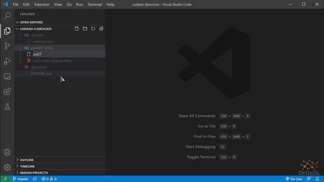
Task: Open the Help menu
Action: point(110,5)
